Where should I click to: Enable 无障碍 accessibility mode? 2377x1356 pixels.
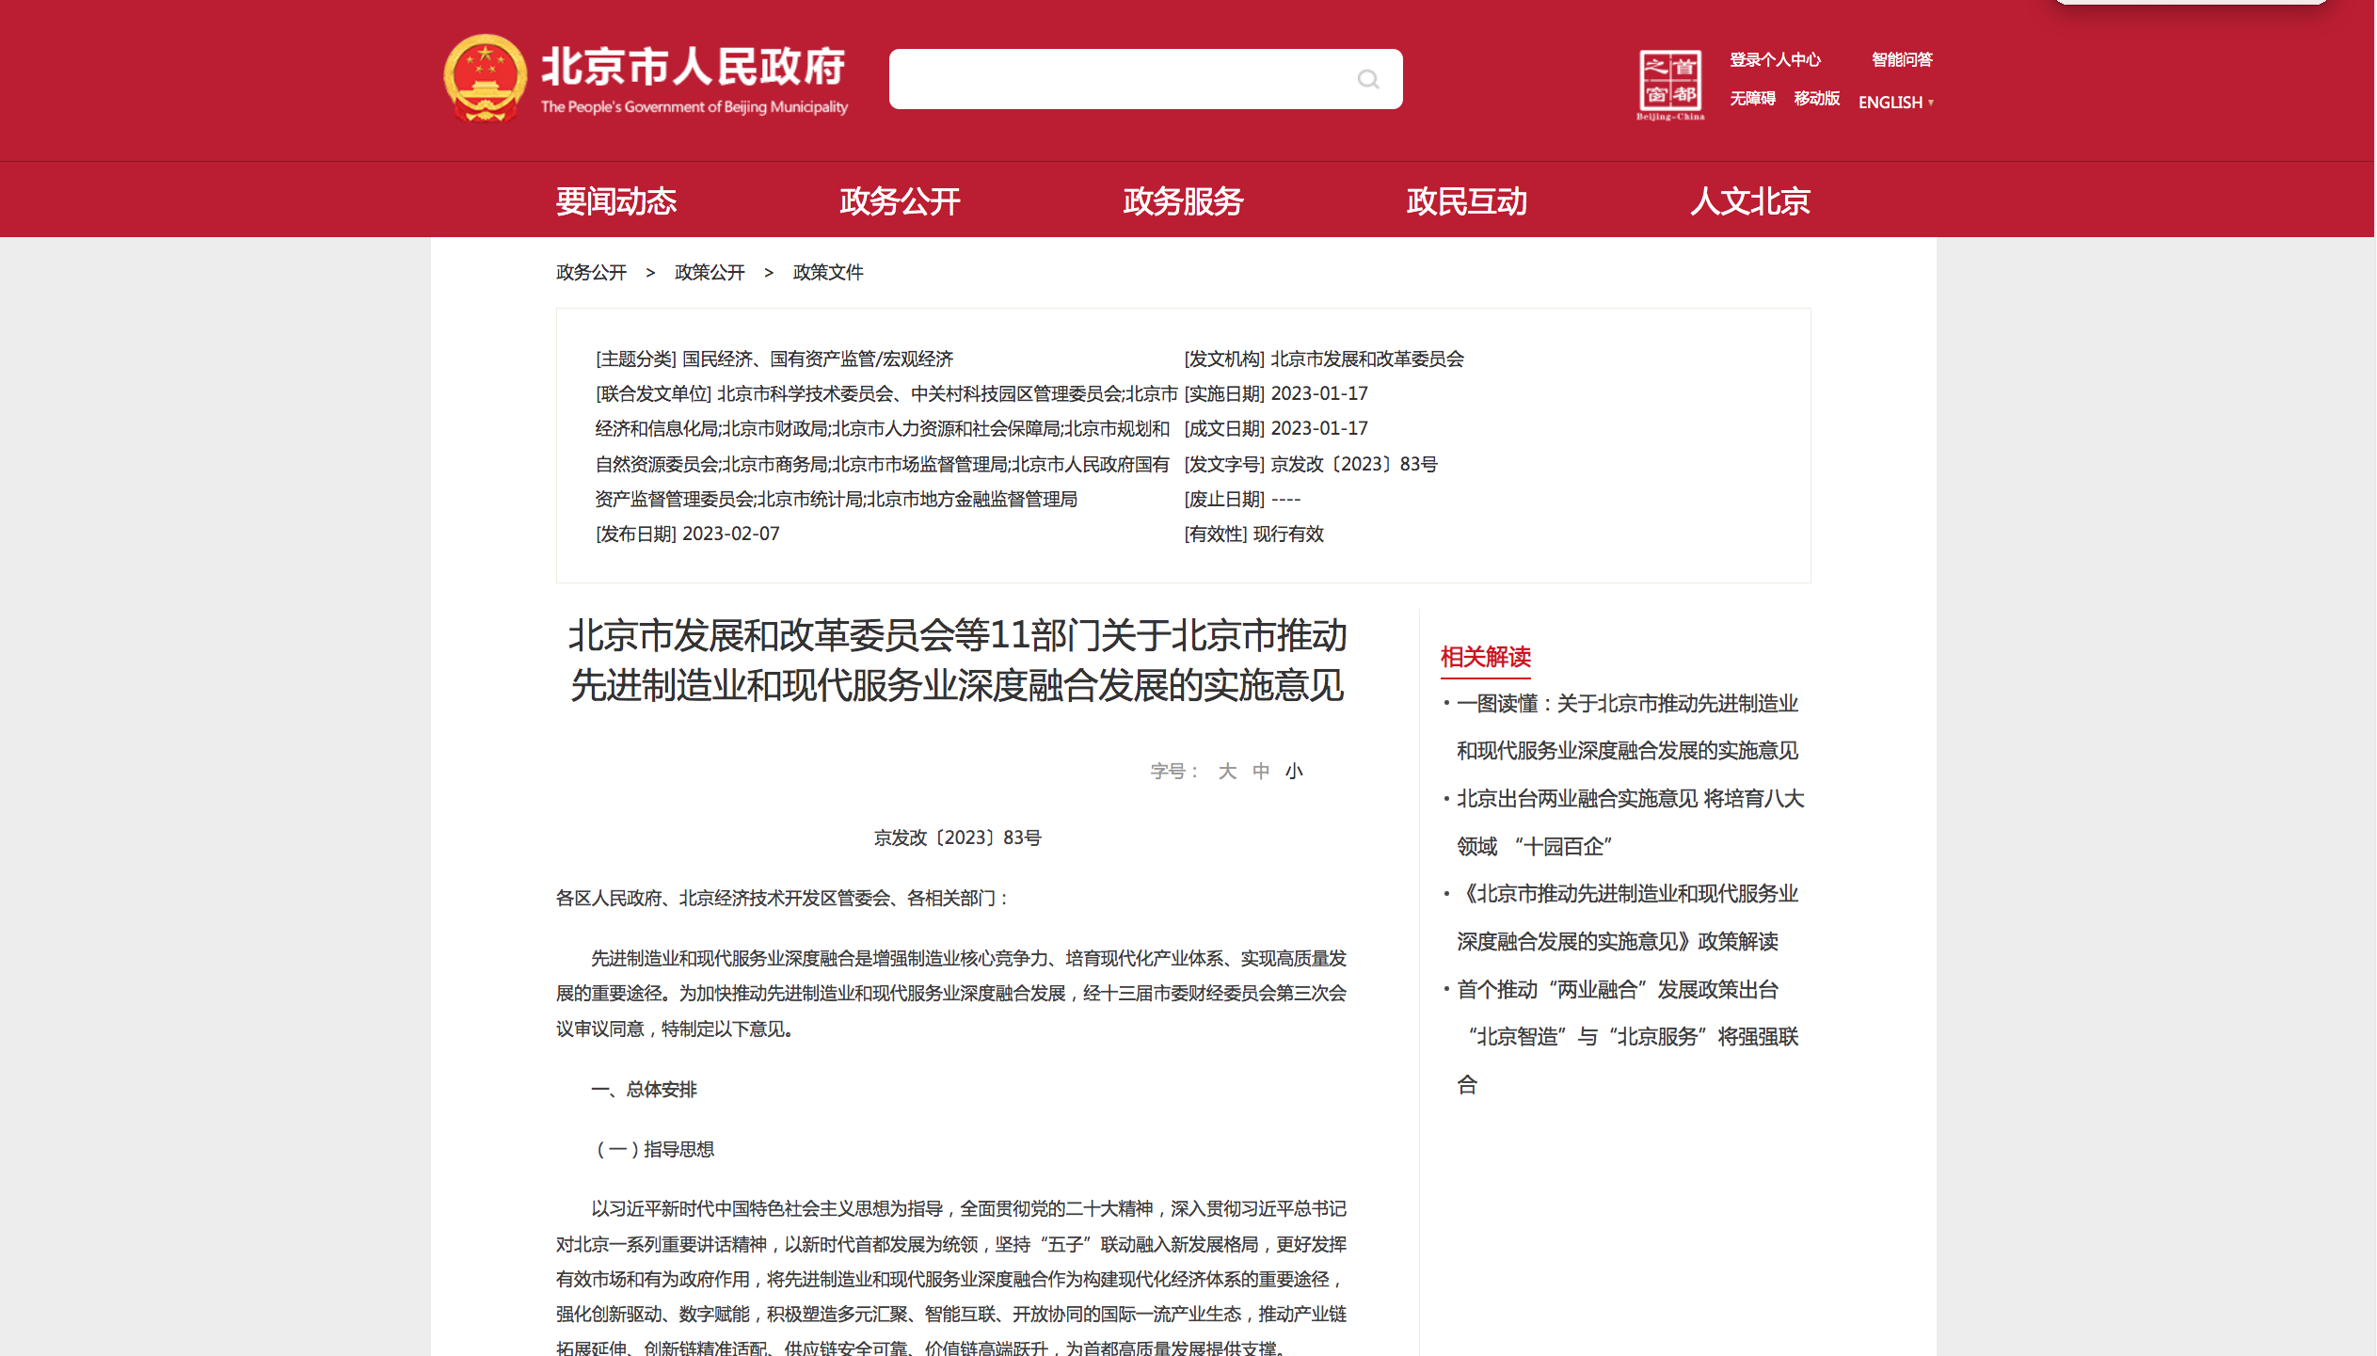1752,99
